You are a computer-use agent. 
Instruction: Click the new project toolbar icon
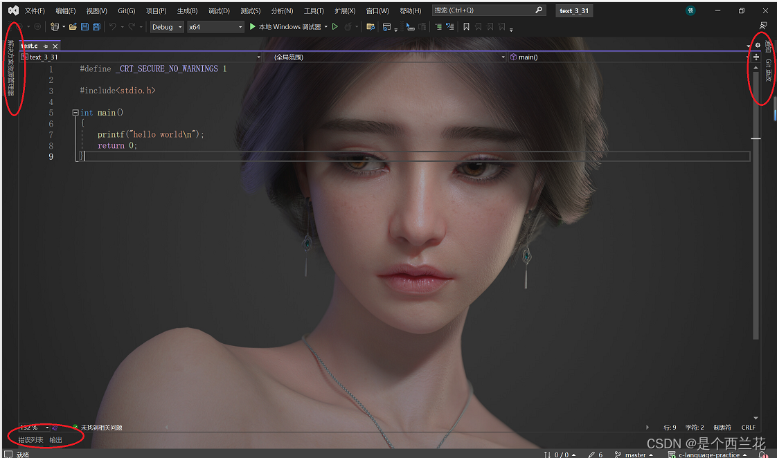[x=55, y=27]
